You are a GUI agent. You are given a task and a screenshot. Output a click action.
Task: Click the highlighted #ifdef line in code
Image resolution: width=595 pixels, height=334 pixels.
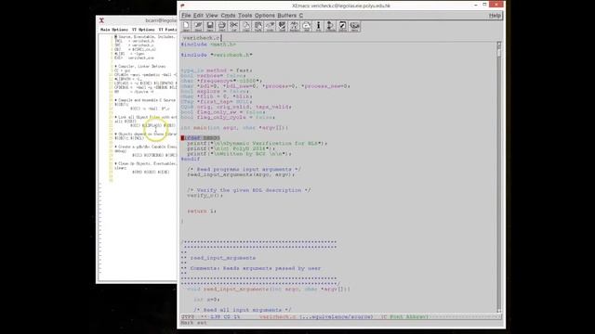[x=201, y=138]
